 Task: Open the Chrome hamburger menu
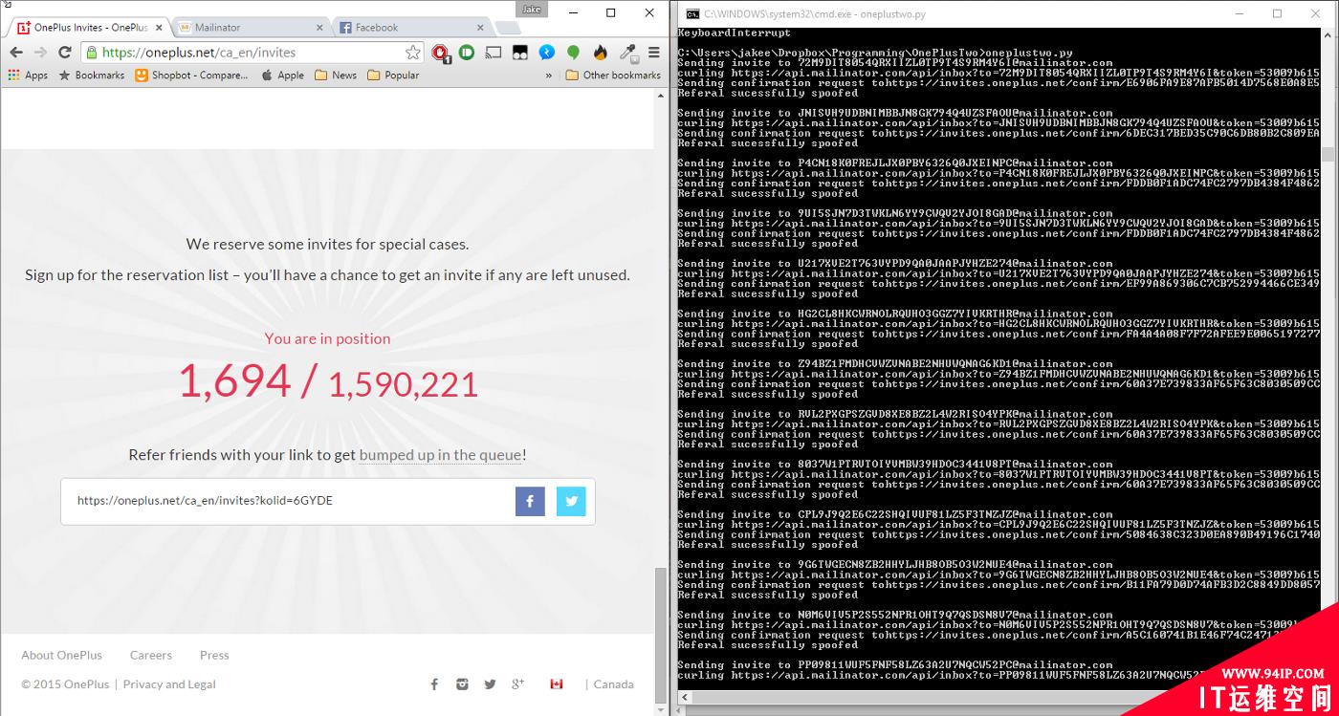point(654,53)
